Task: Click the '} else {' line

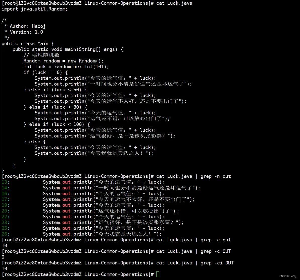Action: coord(35,142)
